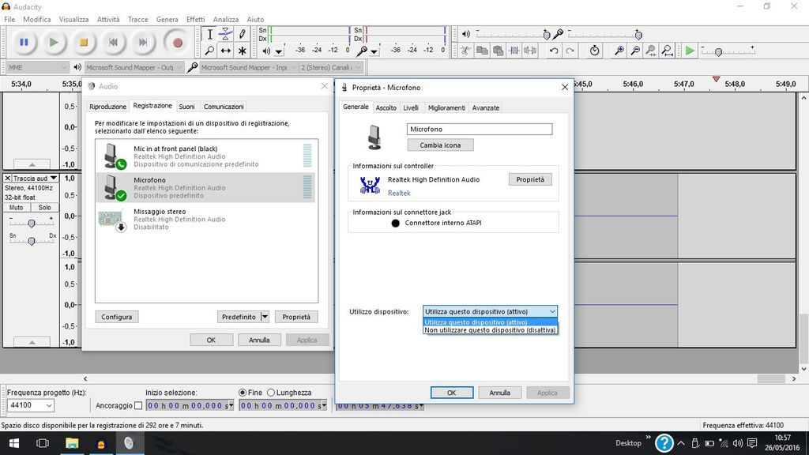Image resolution: width=809 pixels, height=455 pixels.
Task: Select the Envelope tool
Action: coord(226,34)
